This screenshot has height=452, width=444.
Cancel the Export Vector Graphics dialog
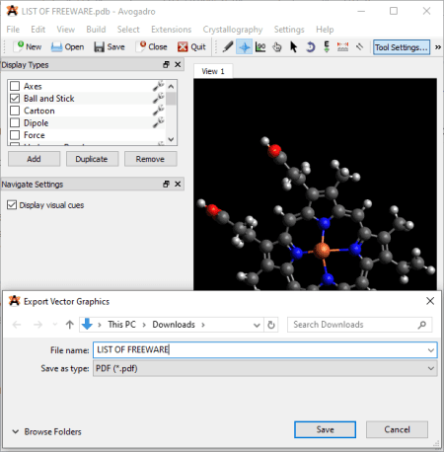coord(397,429)
